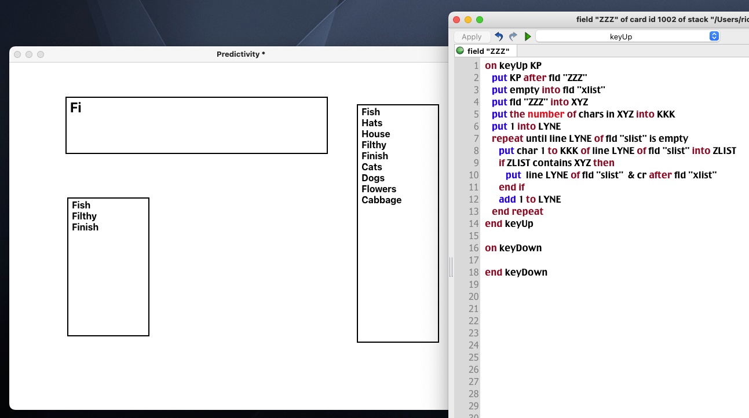The image size is (749, 418).
Task: Click "Cabbage" in the source word list
Action: coord(381,200)
